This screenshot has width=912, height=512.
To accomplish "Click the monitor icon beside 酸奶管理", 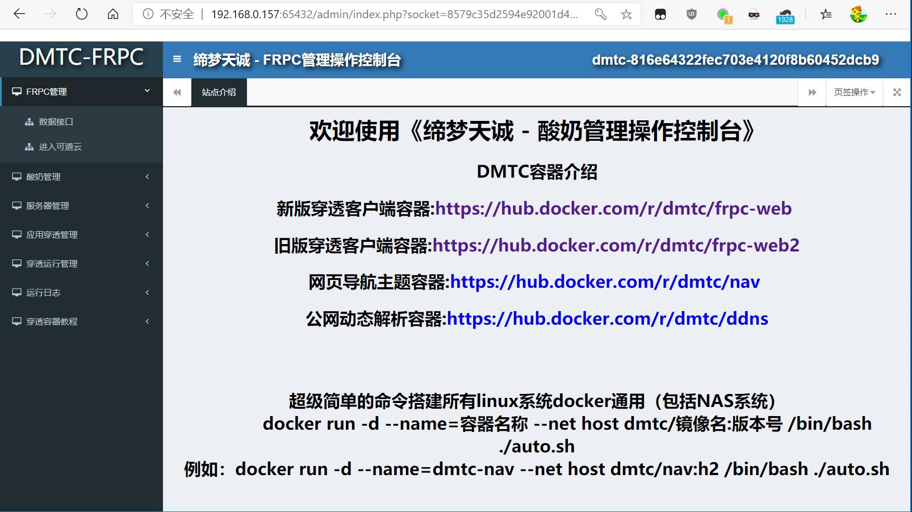I will point(17,177).
